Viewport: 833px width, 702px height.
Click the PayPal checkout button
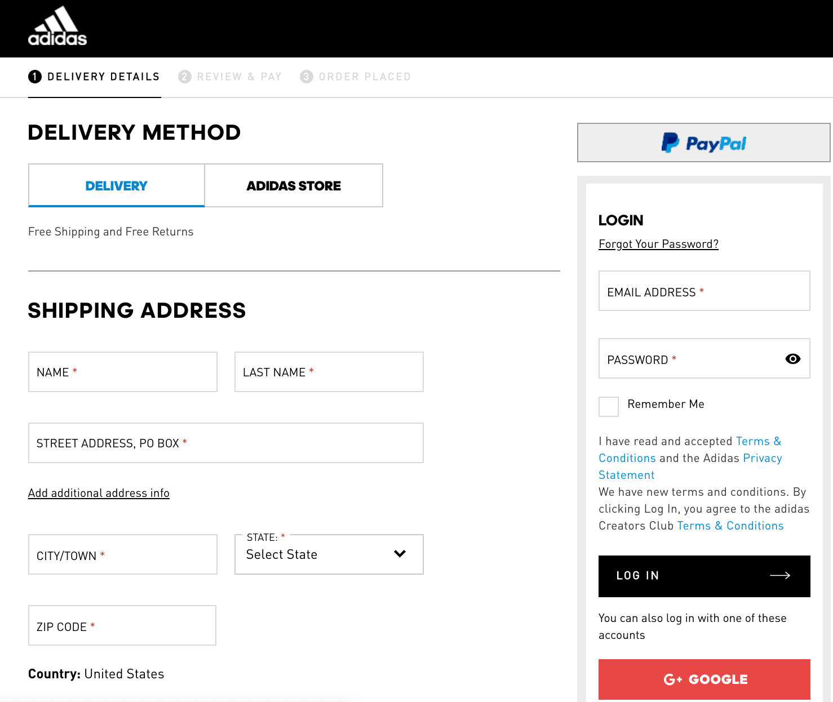703,143
